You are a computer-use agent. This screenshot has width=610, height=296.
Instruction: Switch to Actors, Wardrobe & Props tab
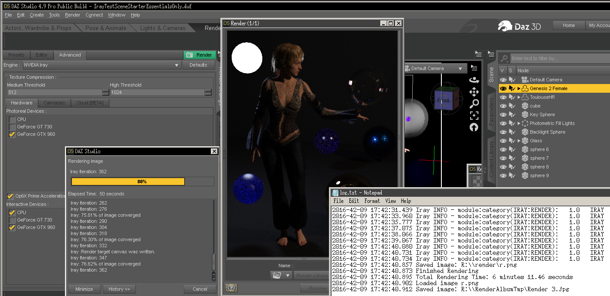[x=38, y=28]
